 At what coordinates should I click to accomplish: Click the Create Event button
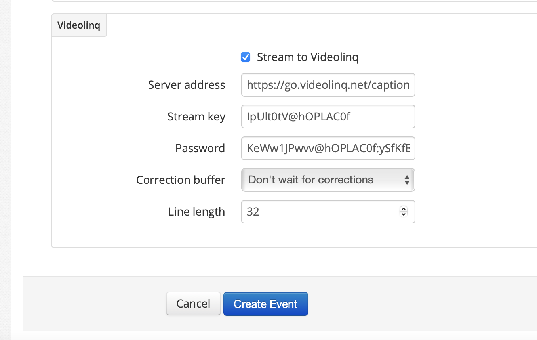pos(265,304)
